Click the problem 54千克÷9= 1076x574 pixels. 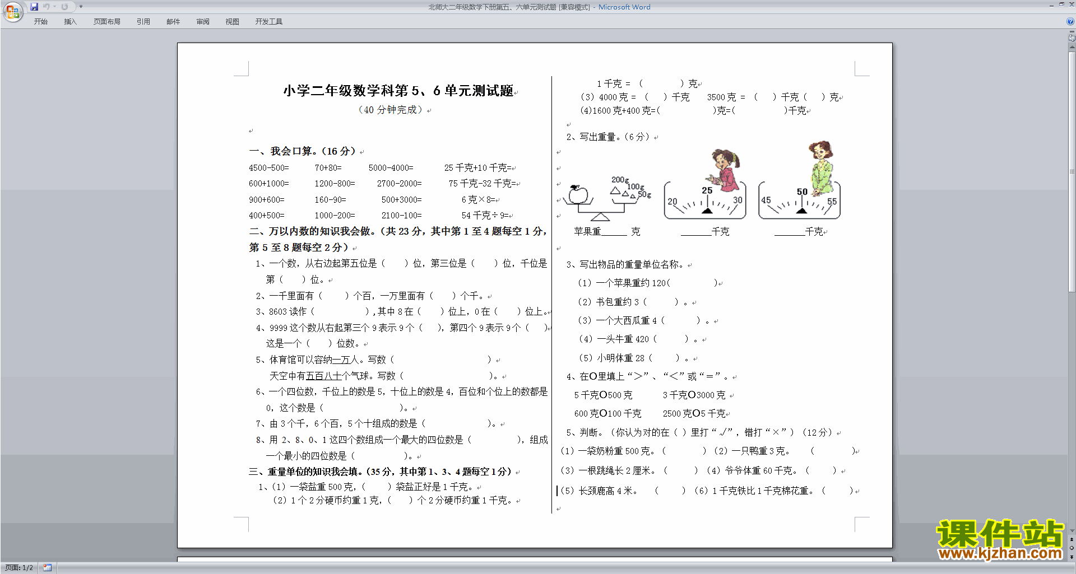click(485, 216)
